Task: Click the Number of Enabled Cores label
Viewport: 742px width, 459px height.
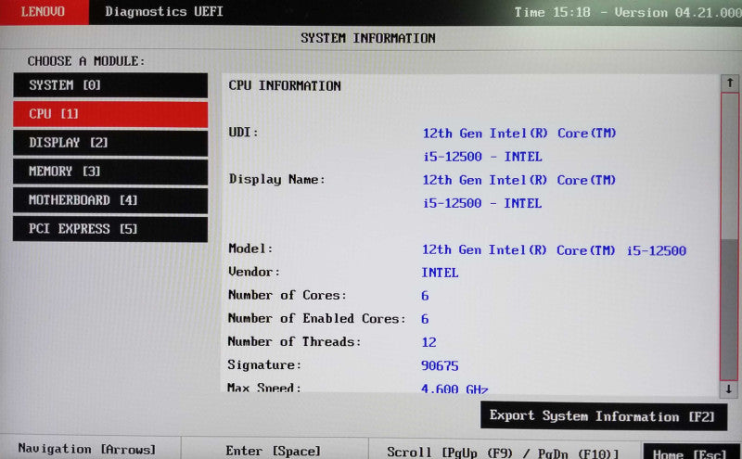Action: 316,318
